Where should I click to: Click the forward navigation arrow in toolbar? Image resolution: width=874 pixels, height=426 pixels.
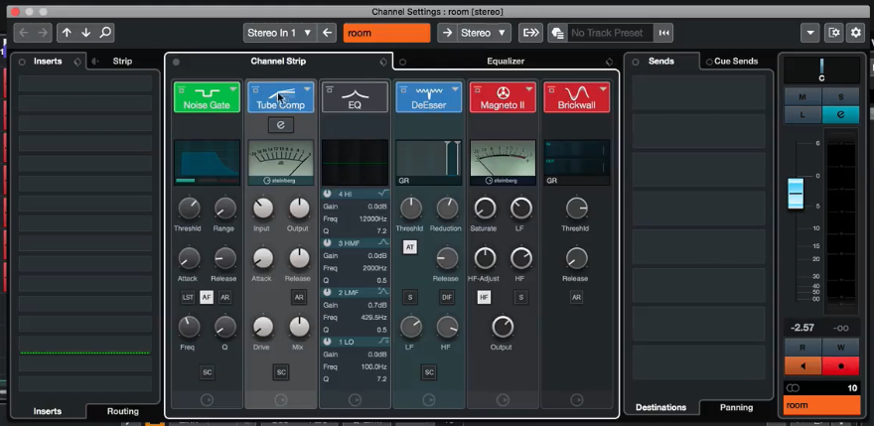(x=43, y=33)
